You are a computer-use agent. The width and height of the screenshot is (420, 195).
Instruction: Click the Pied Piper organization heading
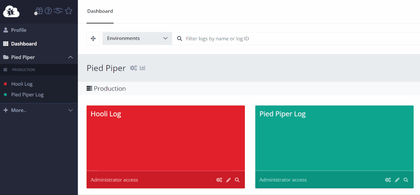(106, 68)
